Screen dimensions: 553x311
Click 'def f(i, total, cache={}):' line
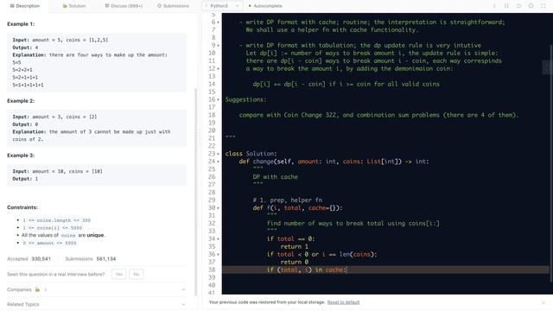pos(297,208)
